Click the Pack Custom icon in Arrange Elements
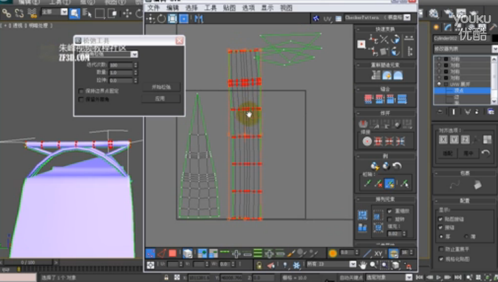 pyautogui.click(x=362, y=215)
